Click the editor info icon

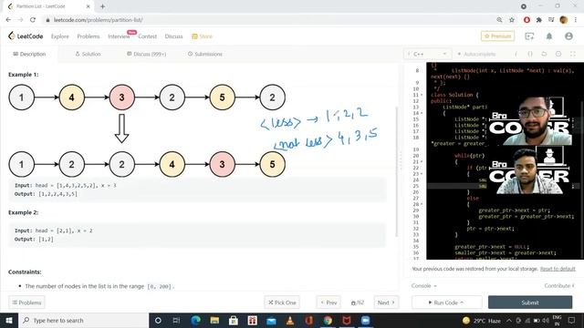(516, 54)
